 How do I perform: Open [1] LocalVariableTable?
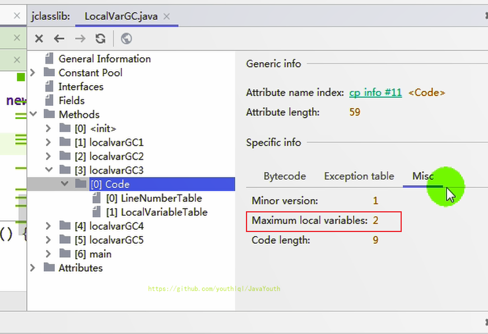pos(156,212)
